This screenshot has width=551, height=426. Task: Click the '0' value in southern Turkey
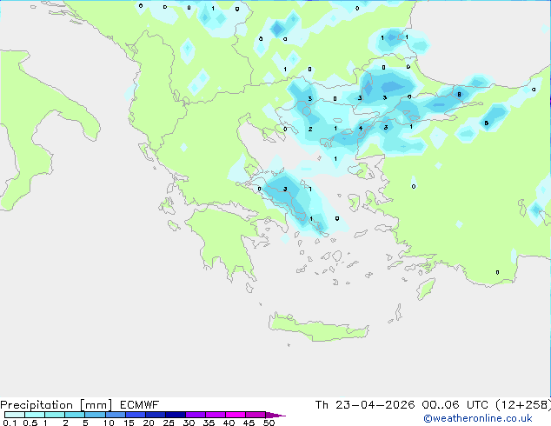click(497, 272)
